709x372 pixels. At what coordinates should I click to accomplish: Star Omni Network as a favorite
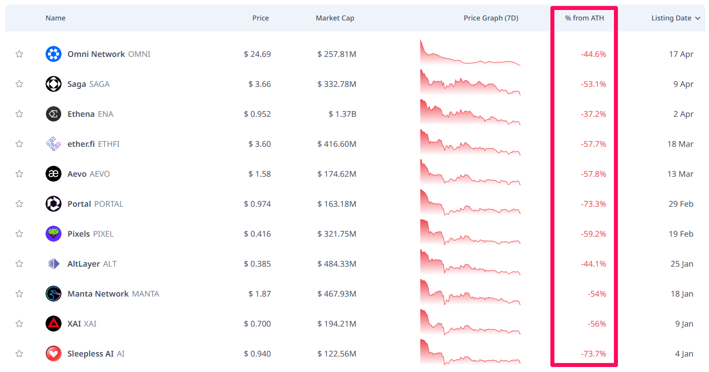coord(19,54)
